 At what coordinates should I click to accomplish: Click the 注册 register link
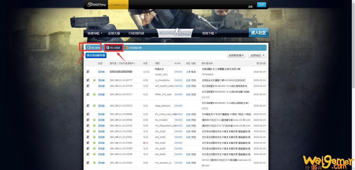pos(250,6)
